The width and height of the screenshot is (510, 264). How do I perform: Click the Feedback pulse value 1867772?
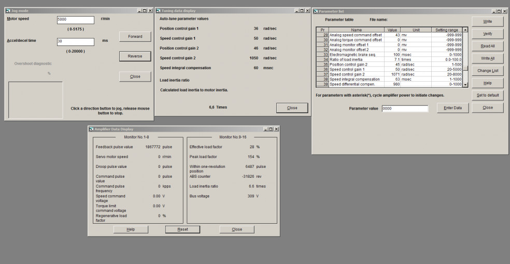[x=153, y=147]
